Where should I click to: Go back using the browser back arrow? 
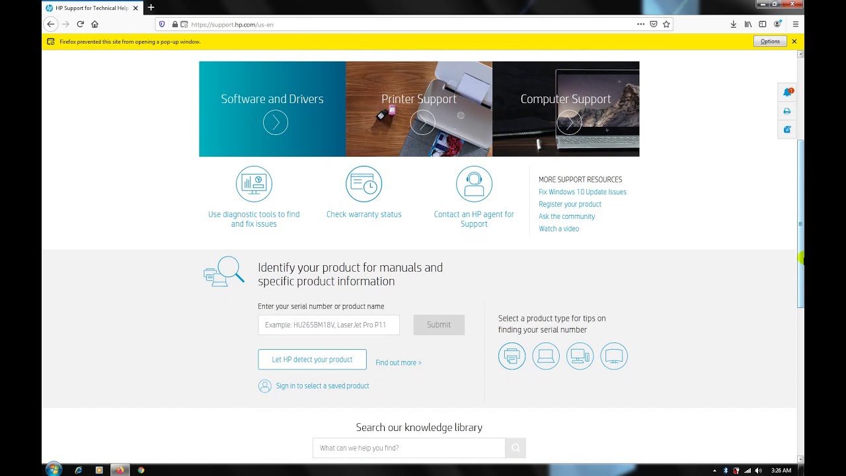[51, 24]
